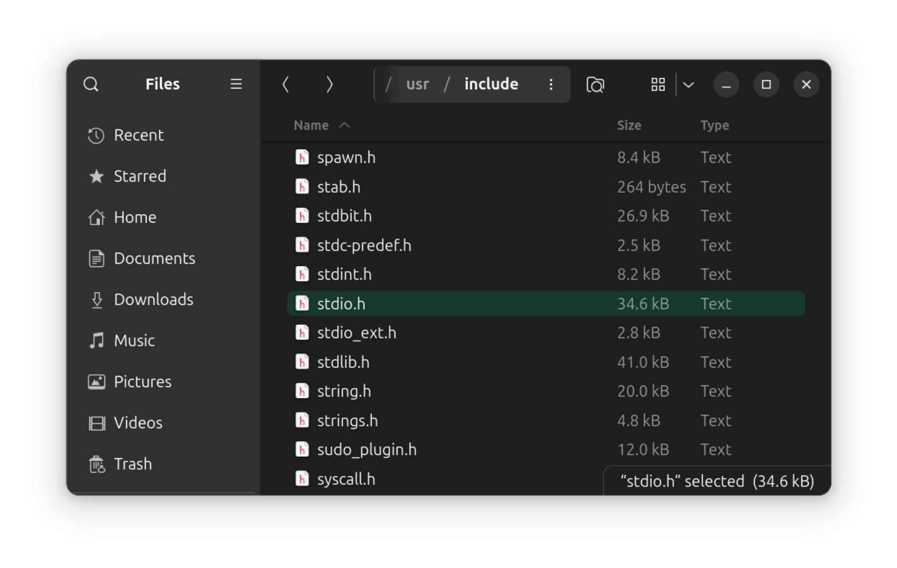Image resolution: width=897 pixels, height=568 pixels.
Task: Open the Downloads folder in the sidebar
Action: pos(153,299)
